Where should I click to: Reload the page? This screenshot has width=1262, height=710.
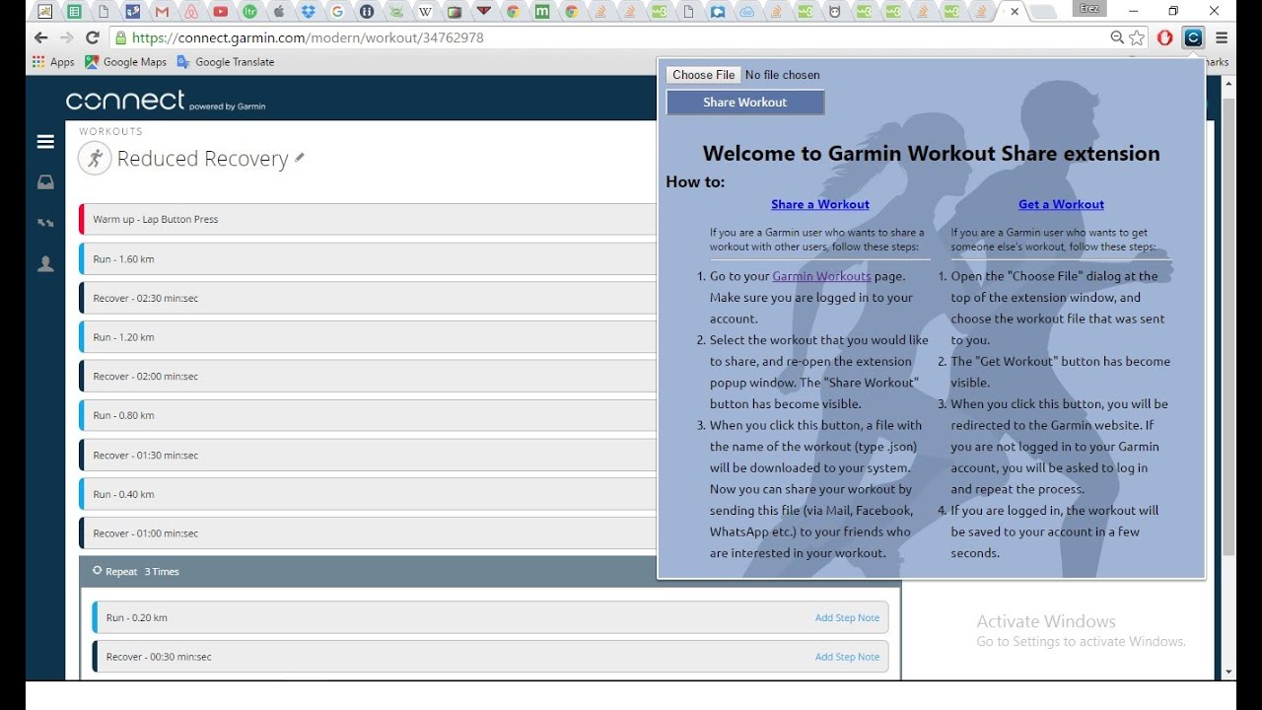point(92,37)
